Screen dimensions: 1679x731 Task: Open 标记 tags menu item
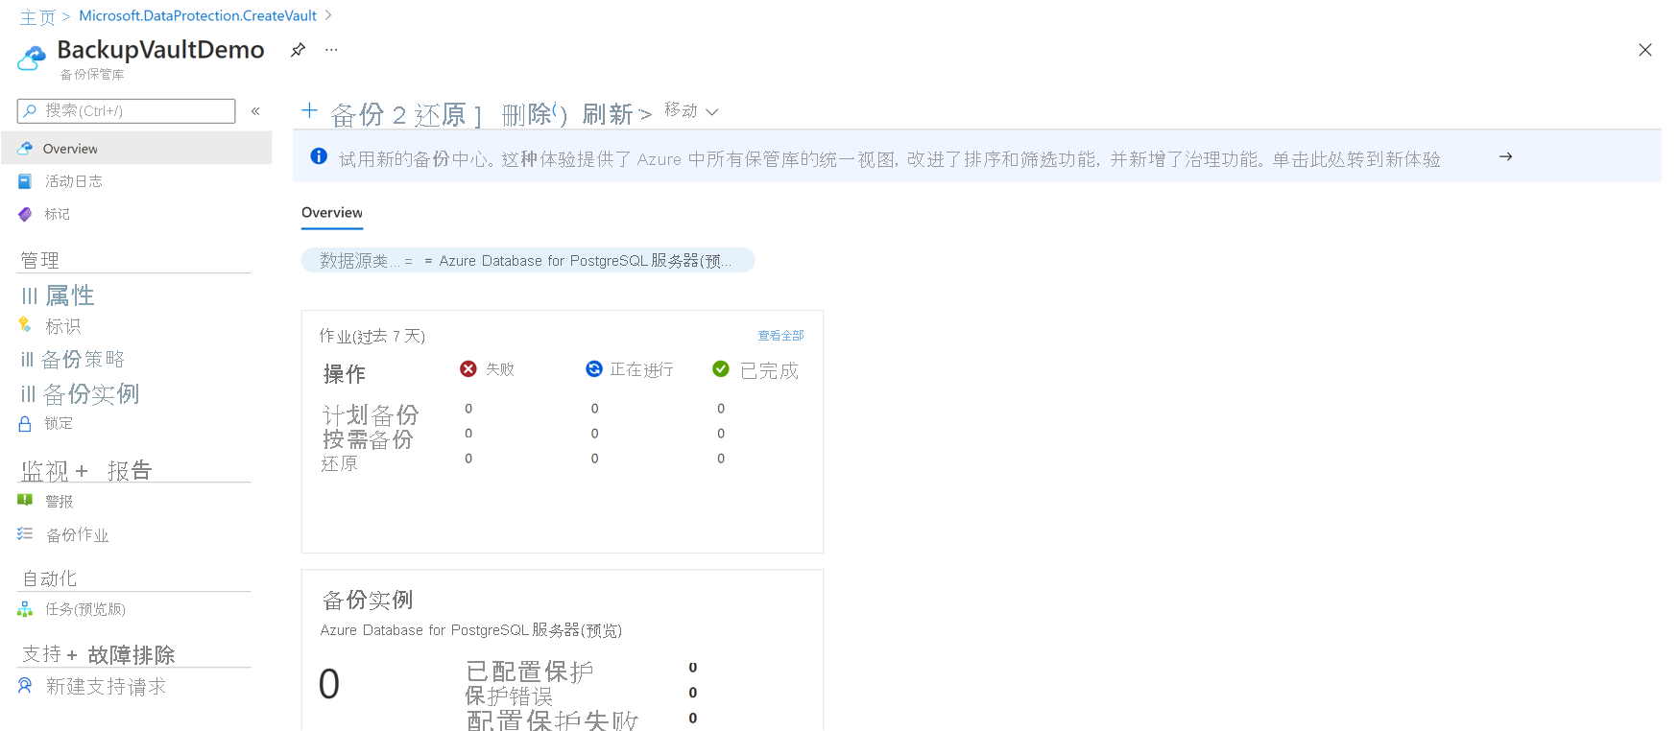pos(57,214)
